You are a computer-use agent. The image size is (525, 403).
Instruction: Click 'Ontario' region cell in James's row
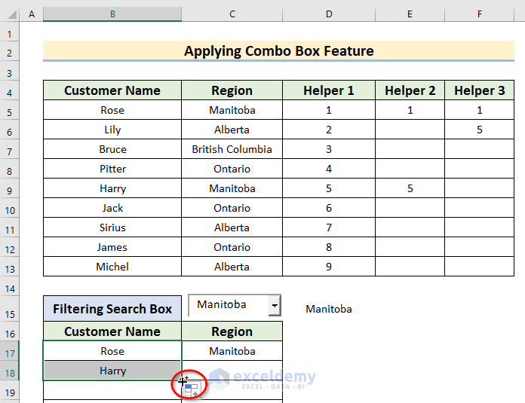click(x=232, y=247)
